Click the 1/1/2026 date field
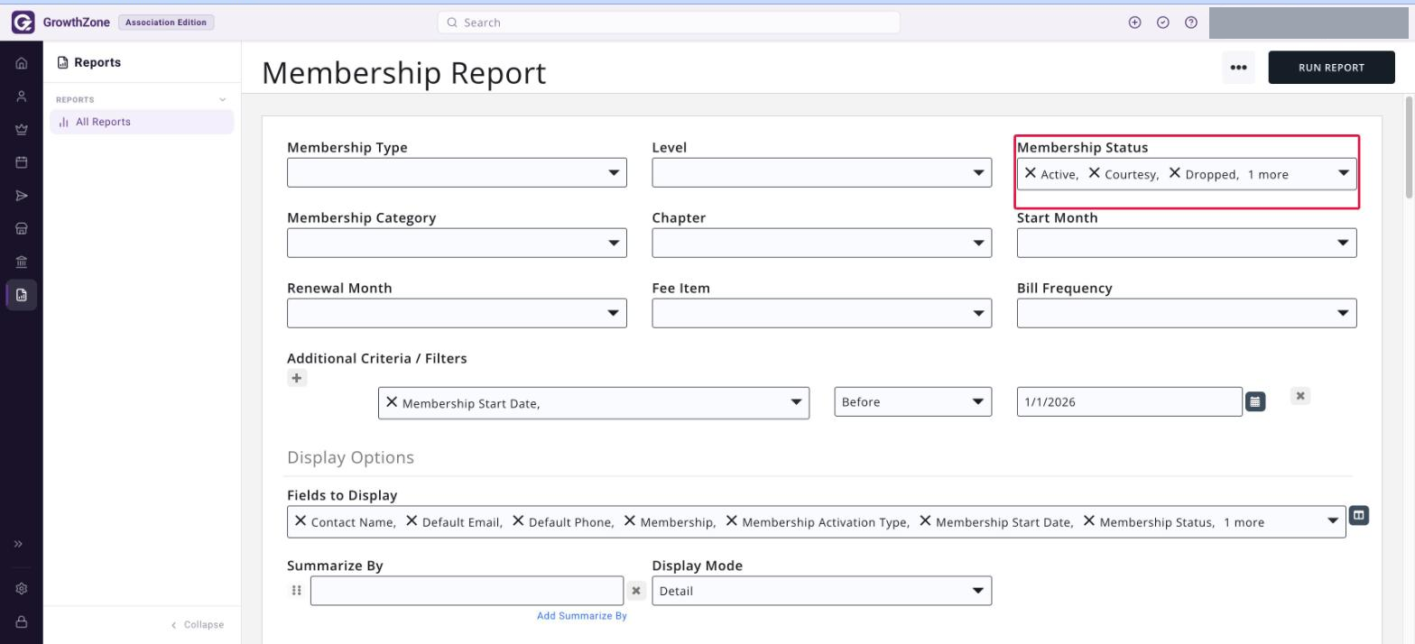The width and height of the screenshot is (1415, 644). click(1129, 401)
